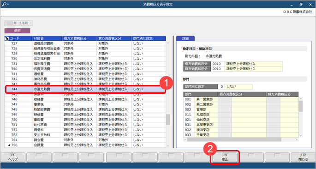This screenshot has width=316, height=169.
Task: Click the account list scroll down arrow
Action: coord(168,145)
